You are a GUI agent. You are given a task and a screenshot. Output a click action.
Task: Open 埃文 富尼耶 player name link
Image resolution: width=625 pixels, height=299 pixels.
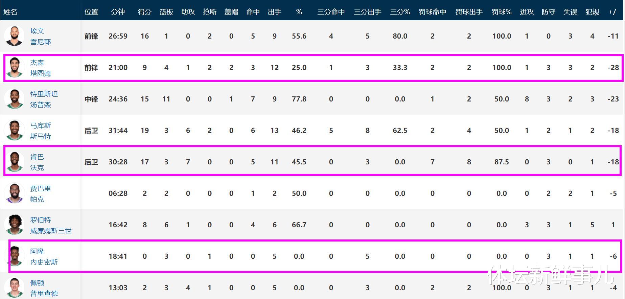click(x=40, y=36)
